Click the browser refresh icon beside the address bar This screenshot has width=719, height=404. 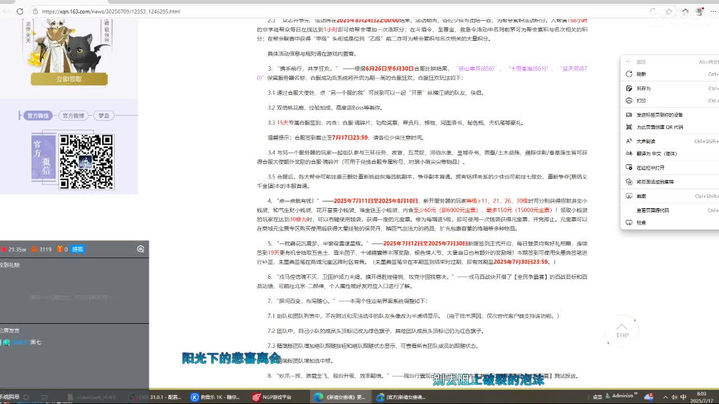[x=20, y=11]
